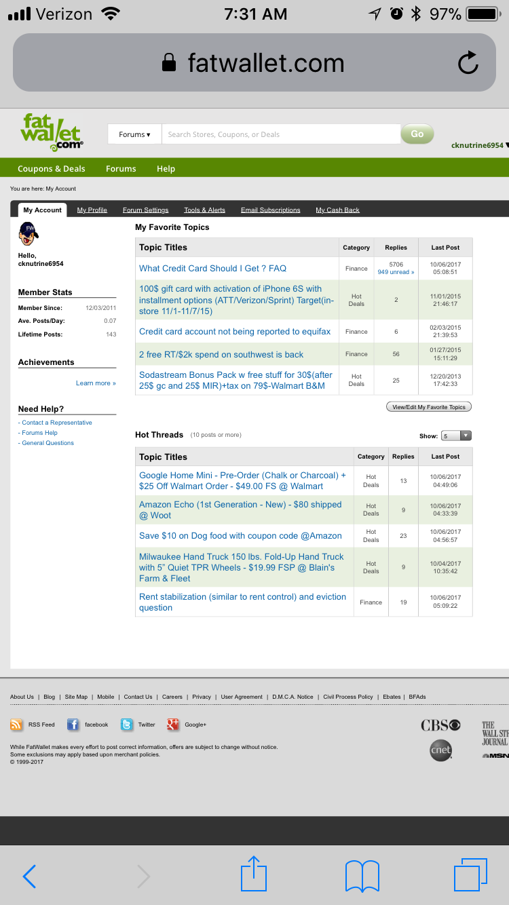
Task: Tap the Safari reload icon
Action: (x=468, y=63)
